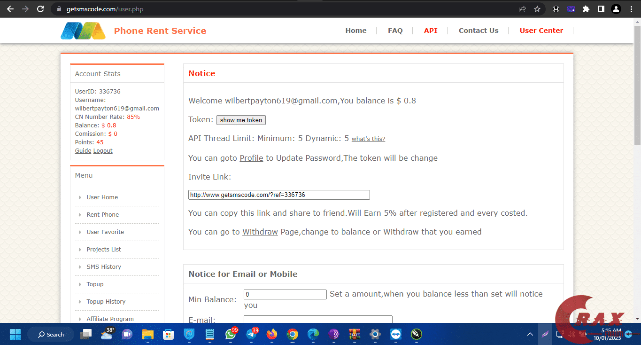641x345 pixels.
Task: Show hidden taskbar icons with the chevron
Action: click(530, 334)
